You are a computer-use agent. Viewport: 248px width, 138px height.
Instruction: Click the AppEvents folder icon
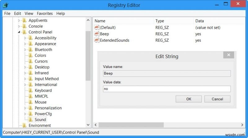point(24,20)
